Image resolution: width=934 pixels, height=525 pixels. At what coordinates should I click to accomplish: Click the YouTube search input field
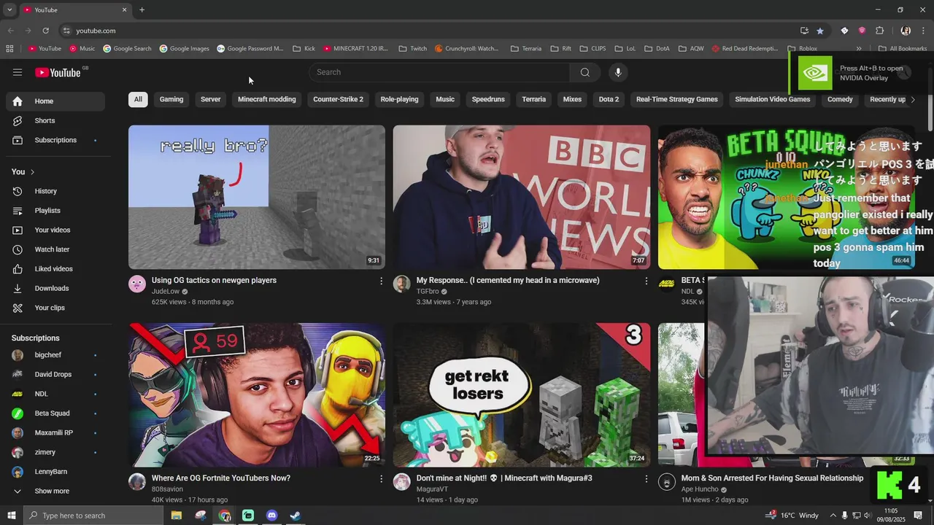pos(439,72)
